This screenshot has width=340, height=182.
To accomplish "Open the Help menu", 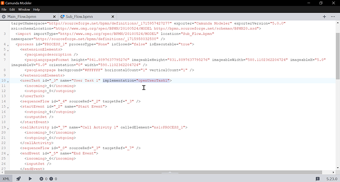I will tap(36, 9).
